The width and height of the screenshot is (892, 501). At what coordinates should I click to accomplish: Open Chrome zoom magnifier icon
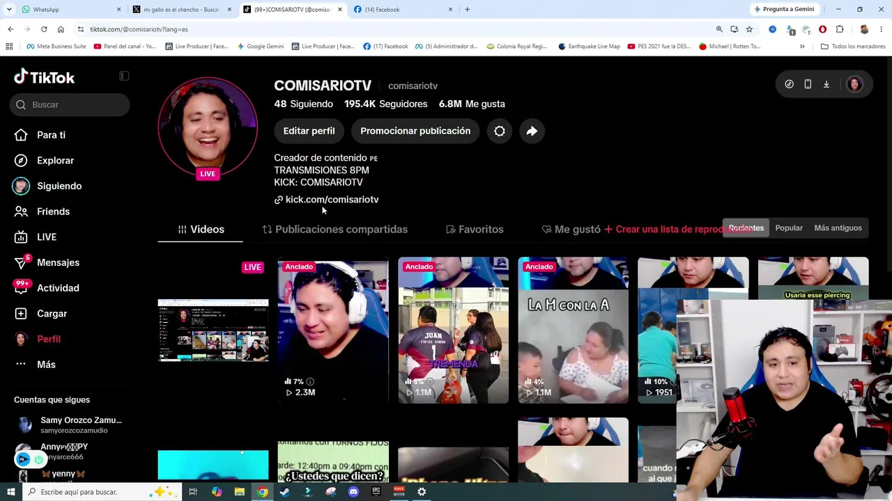[x=719, y=29]
